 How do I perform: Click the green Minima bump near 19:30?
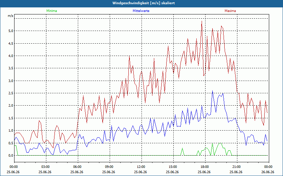click(x=220, y=143)
